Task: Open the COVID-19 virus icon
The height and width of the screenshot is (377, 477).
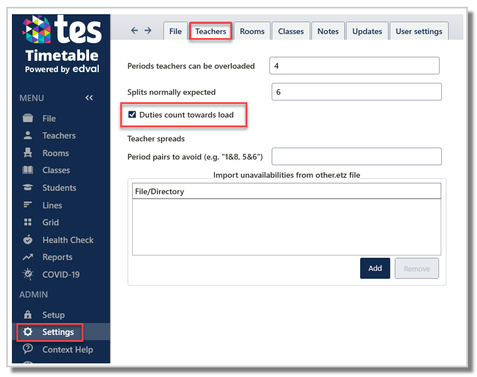Action: 28,274
